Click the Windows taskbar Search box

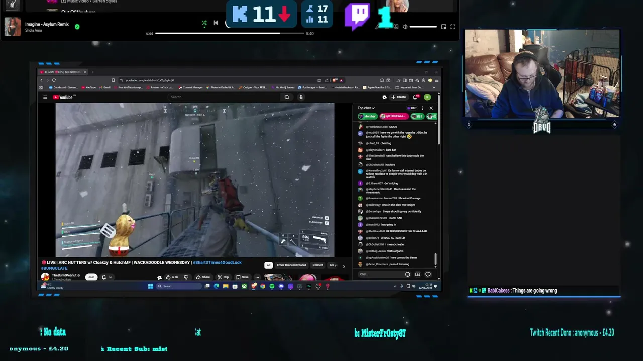pyautogui.click(x=179, y=286)
